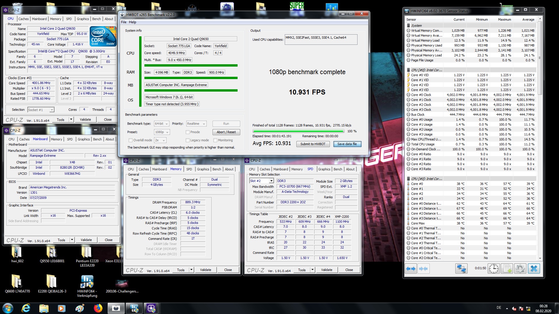Open the Socket #1 selection dropdown
The width and height of the screenshot is (559, 314).
coord(41,110)
